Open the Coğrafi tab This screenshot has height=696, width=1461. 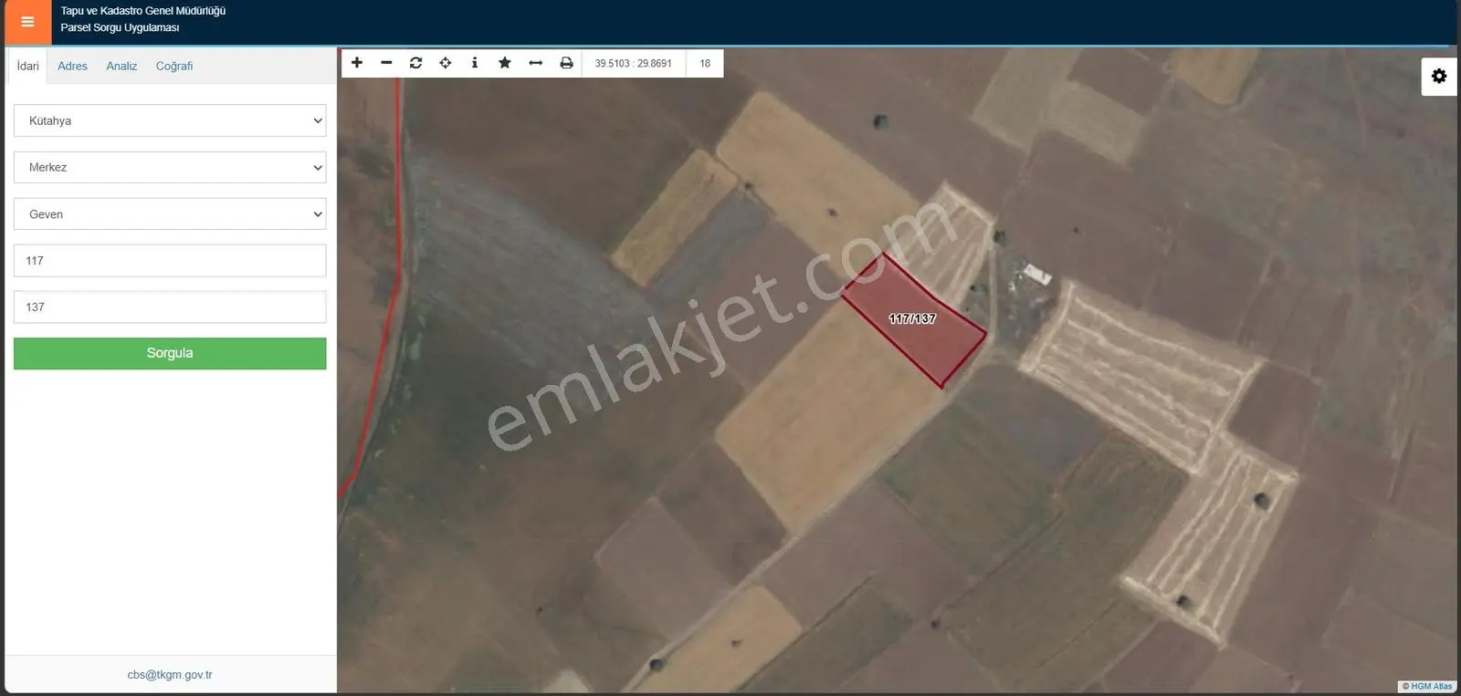pyautogui.click(x=174, y=66)
